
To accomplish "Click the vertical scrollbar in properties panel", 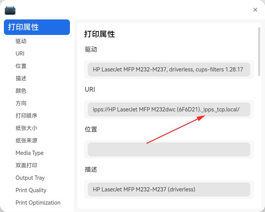I will 259,52.
